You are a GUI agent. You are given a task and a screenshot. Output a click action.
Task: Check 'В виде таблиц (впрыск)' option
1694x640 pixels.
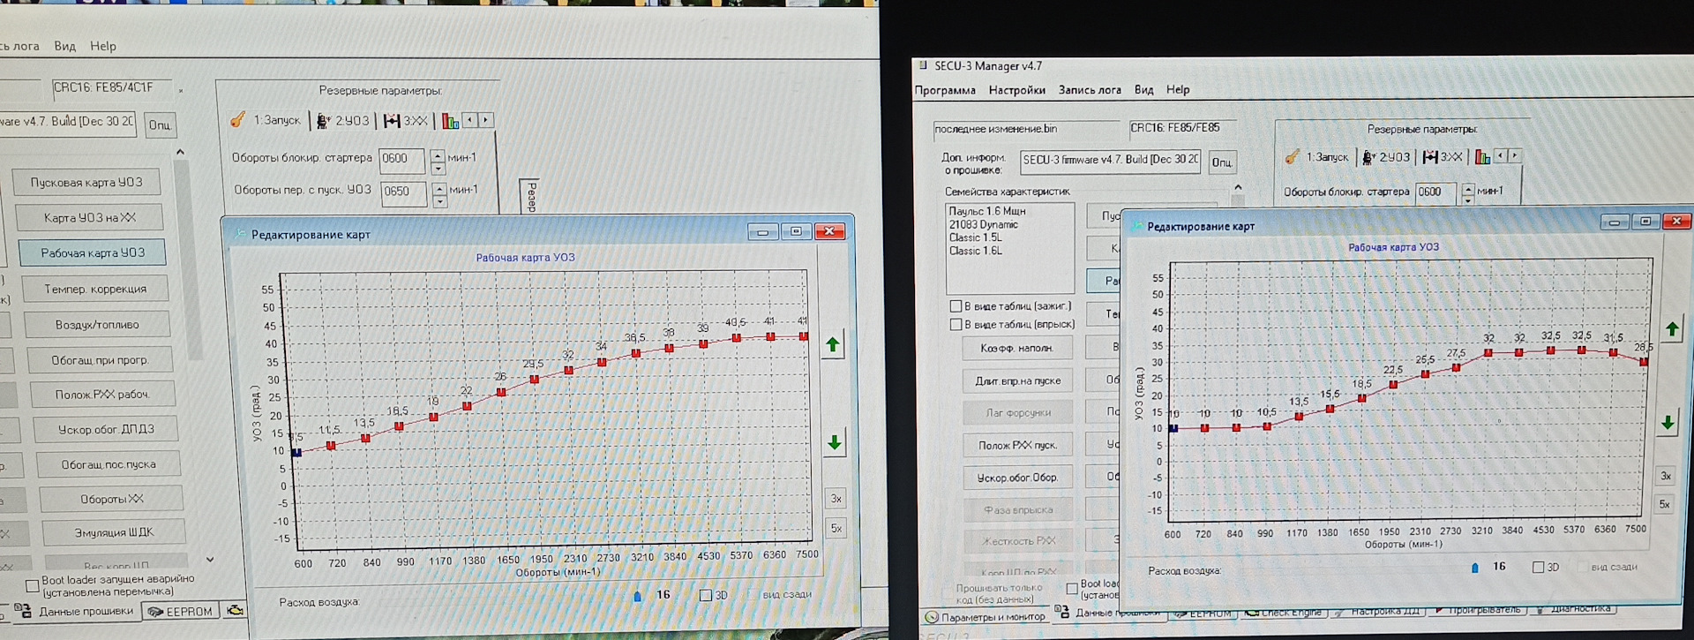956,325
